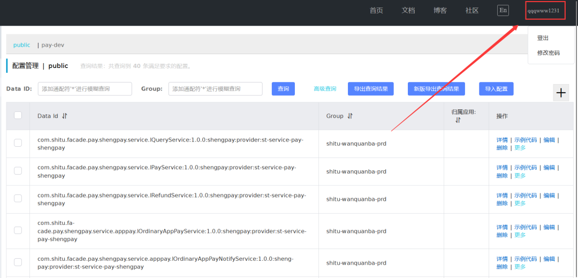Expand 更多 in the IOrdinaryAppPayNotifyService row
The height and width of the screenshot is (278, 578).
tap(520, 267)
